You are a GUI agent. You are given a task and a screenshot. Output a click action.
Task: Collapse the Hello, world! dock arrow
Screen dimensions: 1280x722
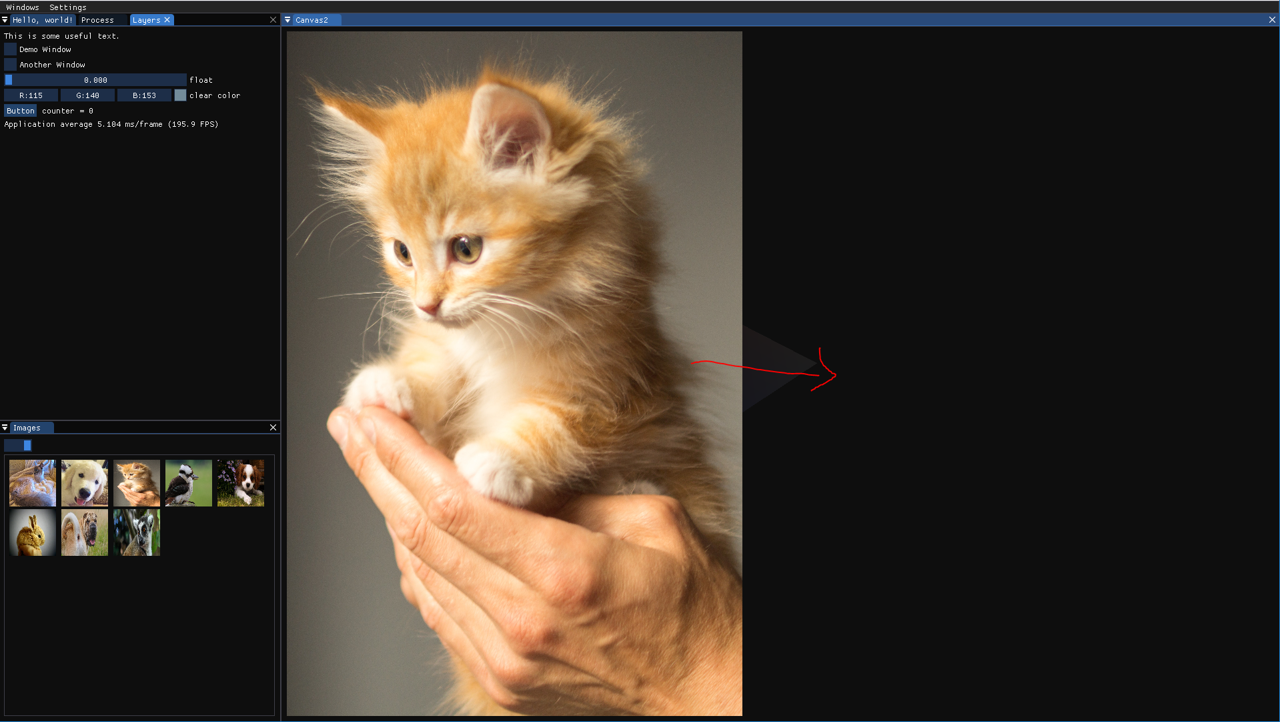pyautogui.click(x=5, y=20)
